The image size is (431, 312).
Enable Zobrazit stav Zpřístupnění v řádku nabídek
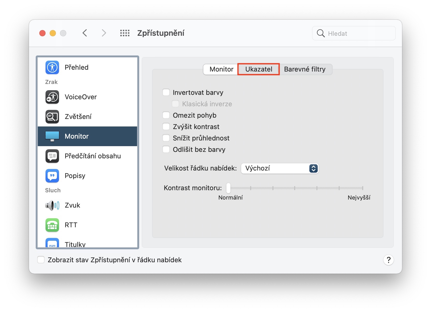tap(41, 260)
